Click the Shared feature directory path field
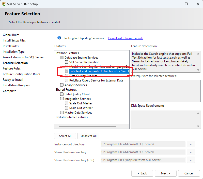203x179 pixels. point(143,152)
